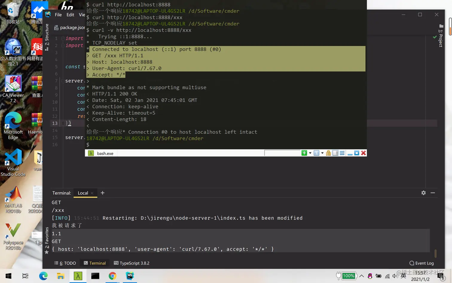Expand the console list dropdown in Cmder
This screenshot has width=452, height=283.
click(x=322, y=153)
